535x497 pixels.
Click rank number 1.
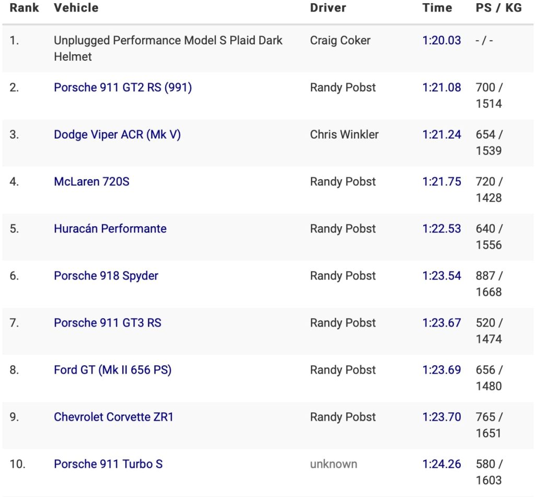tap(14, 41)
